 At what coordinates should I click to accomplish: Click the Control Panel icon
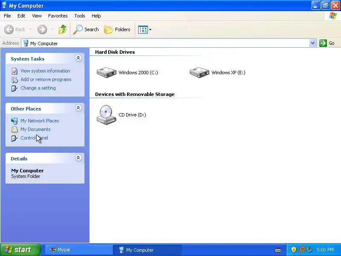pyautogui.click(x=14, y=138)
